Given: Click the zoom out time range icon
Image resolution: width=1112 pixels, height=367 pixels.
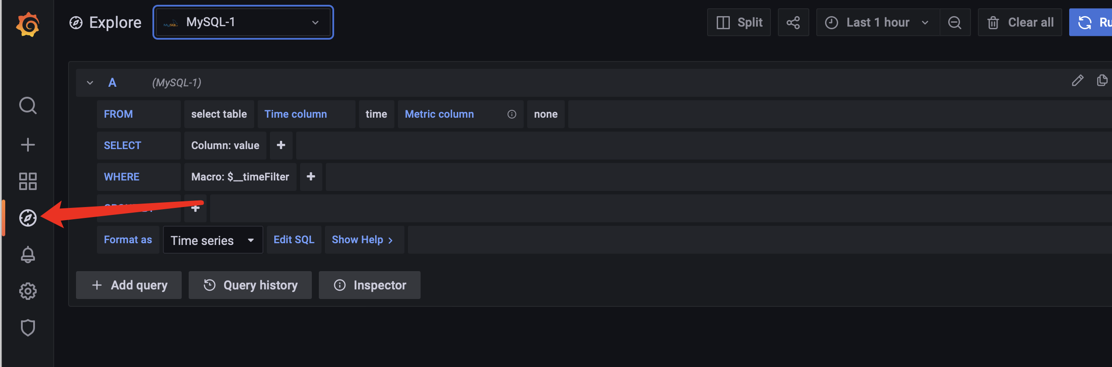Looking at the screenshot, I should coord(955,23).
